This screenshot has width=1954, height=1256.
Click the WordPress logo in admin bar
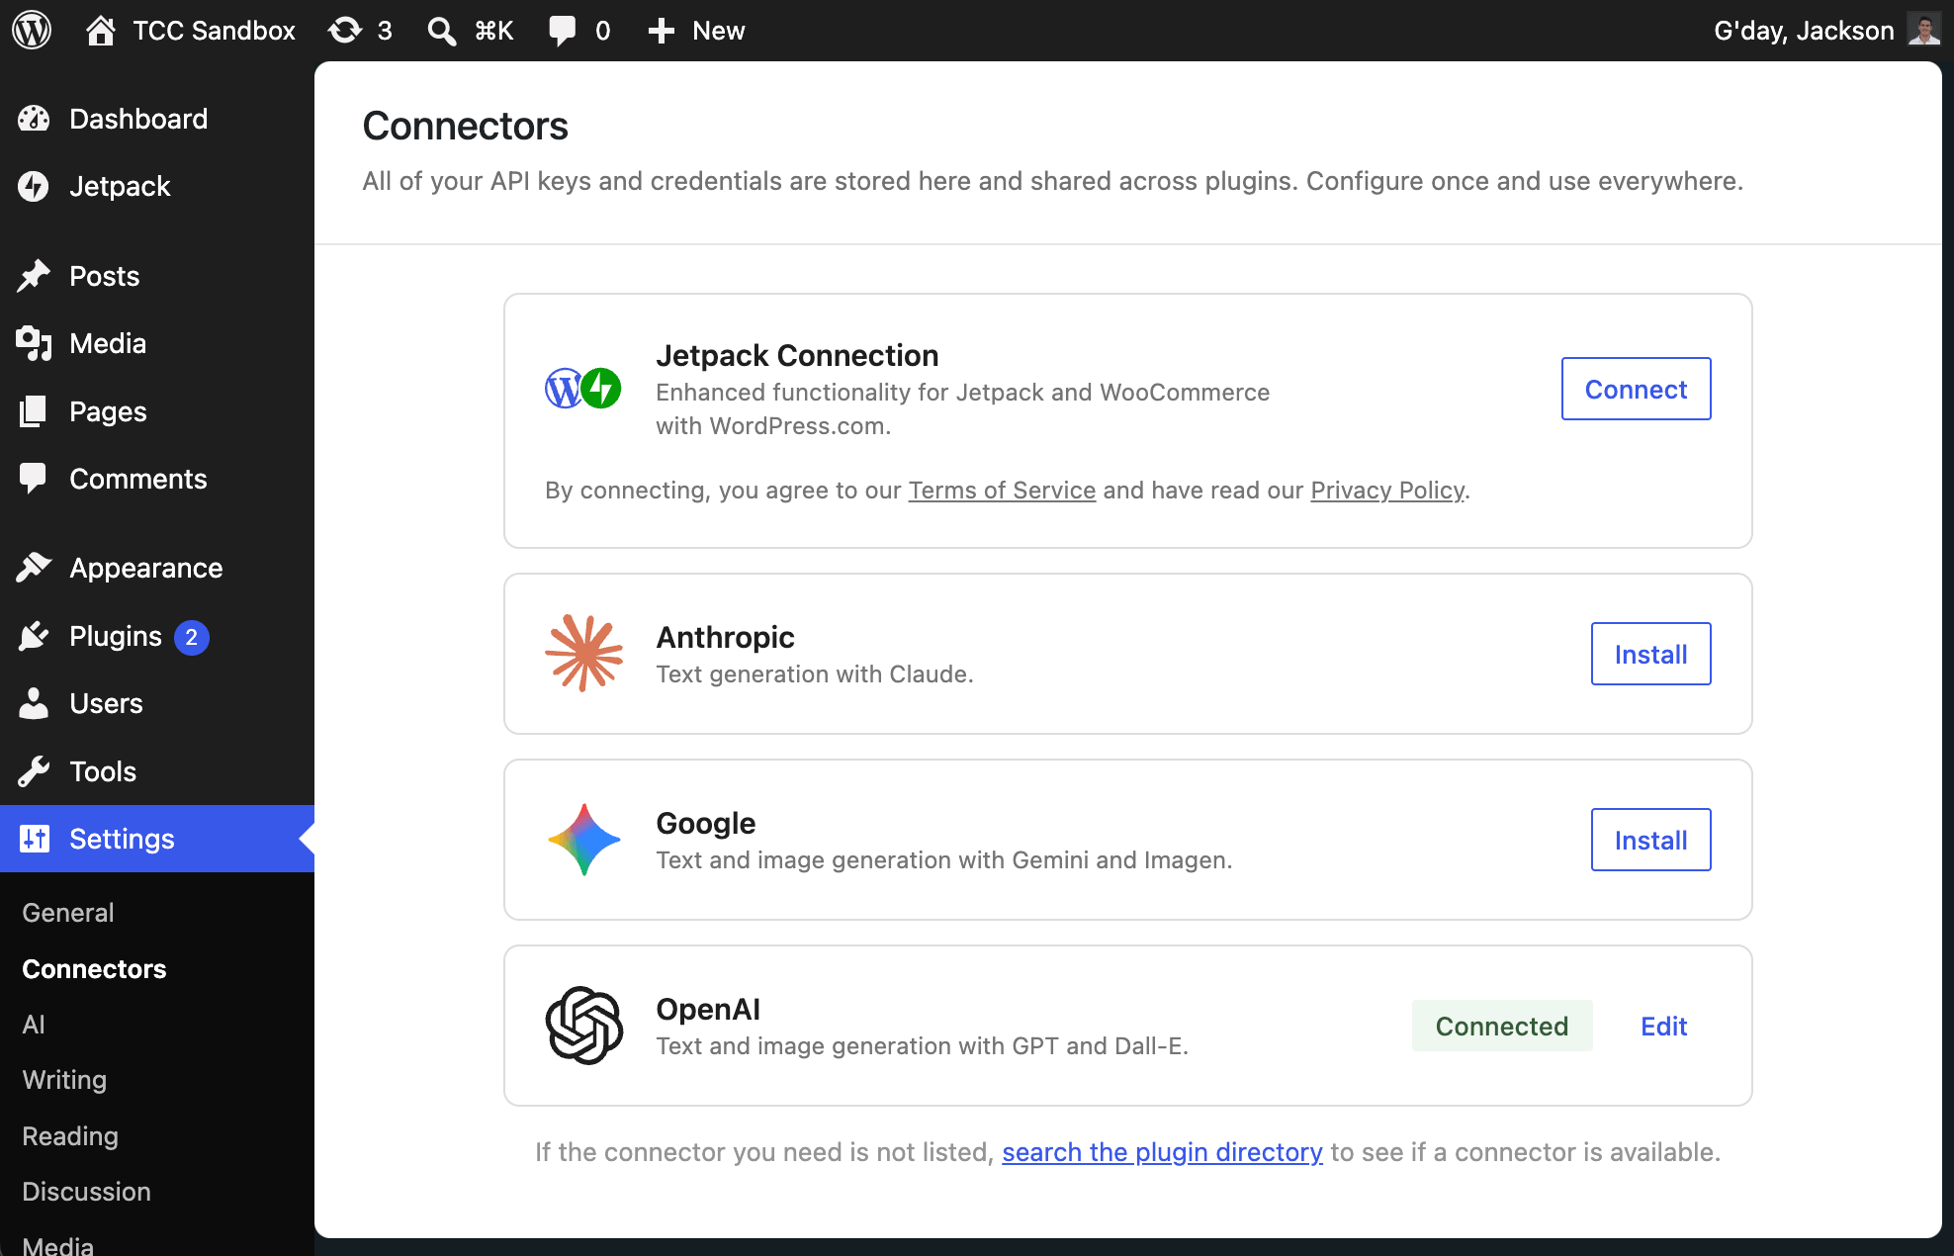(x=32, y=30)
